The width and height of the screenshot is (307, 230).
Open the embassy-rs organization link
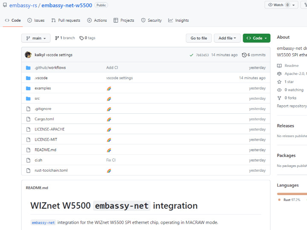[23, 5]
